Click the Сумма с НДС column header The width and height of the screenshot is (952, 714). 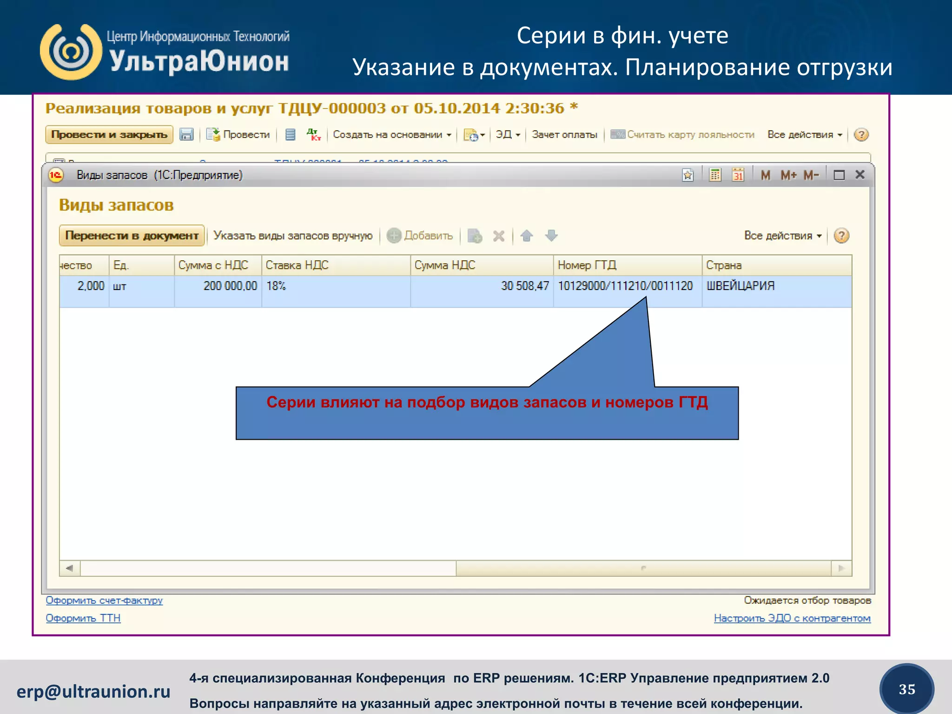point(218,265)
